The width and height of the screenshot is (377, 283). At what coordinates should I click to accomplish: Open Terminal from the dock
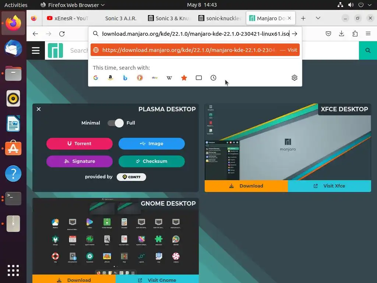13,199
